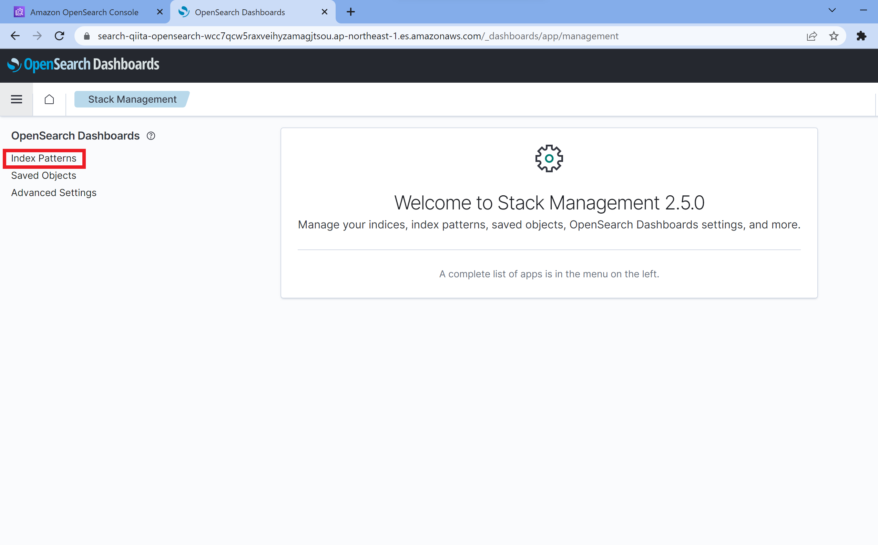
Task: Bookmark this page with star icon
Action: [834, 36]
